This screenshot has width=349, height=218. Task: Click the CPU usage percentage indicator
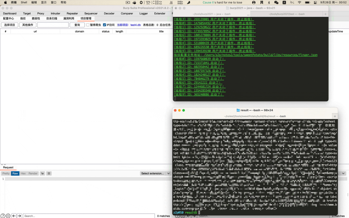pos(148,3)
